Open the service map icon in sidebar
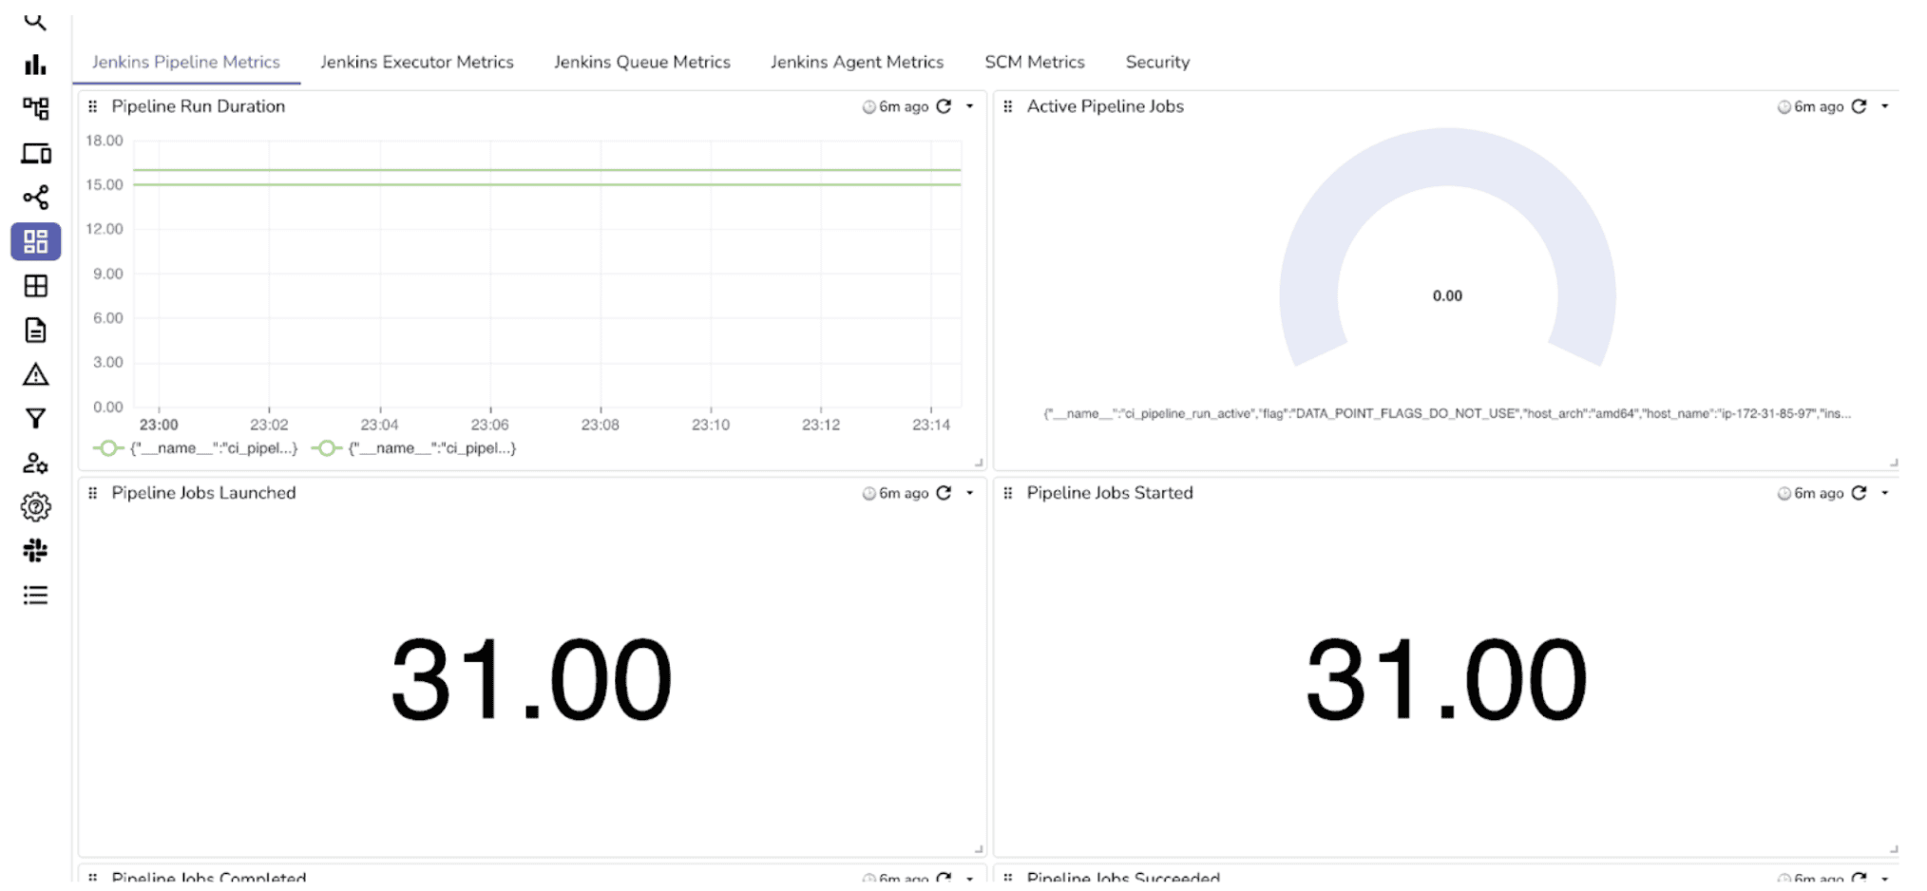 click(35, 108)
